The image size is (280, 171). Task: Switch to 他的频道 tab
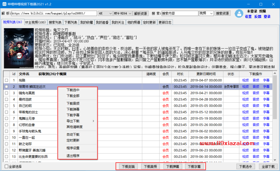pos(134,22)
